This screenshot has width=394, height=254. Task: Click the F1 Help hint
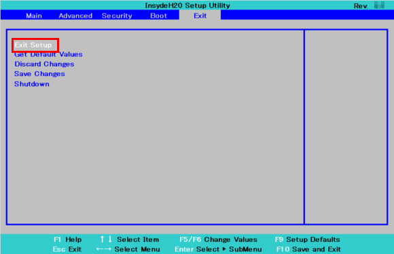pyautogui.click(x=68, y=240)
